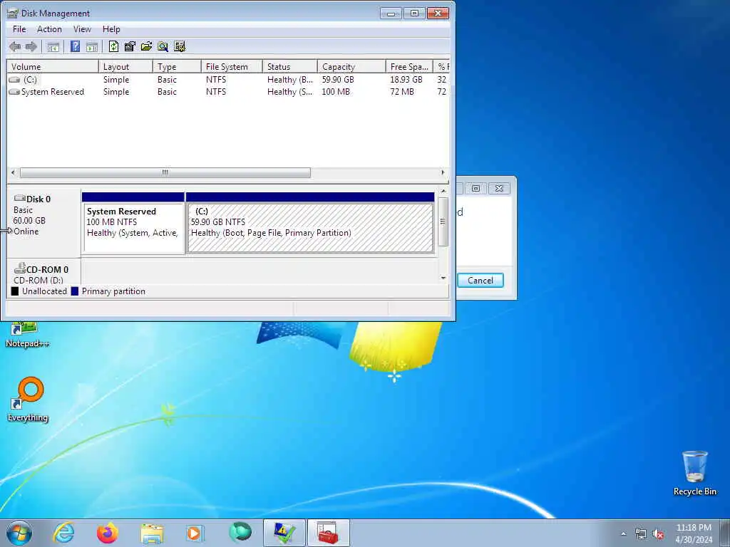Click the Refresh toolbar icon
The width and height of the screenshot is (730, 547).
coord(113,46)
